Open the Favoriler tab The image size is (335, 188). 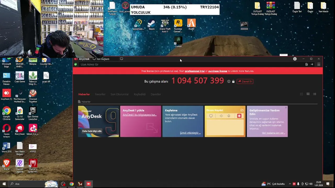click(x=100, y=94)
